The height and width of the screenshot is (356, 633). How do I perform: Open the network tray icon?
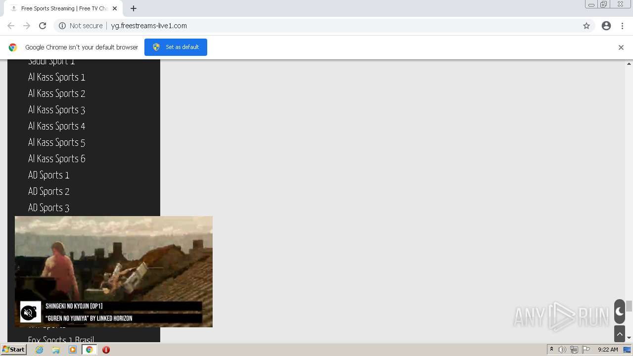click(574, 350)
